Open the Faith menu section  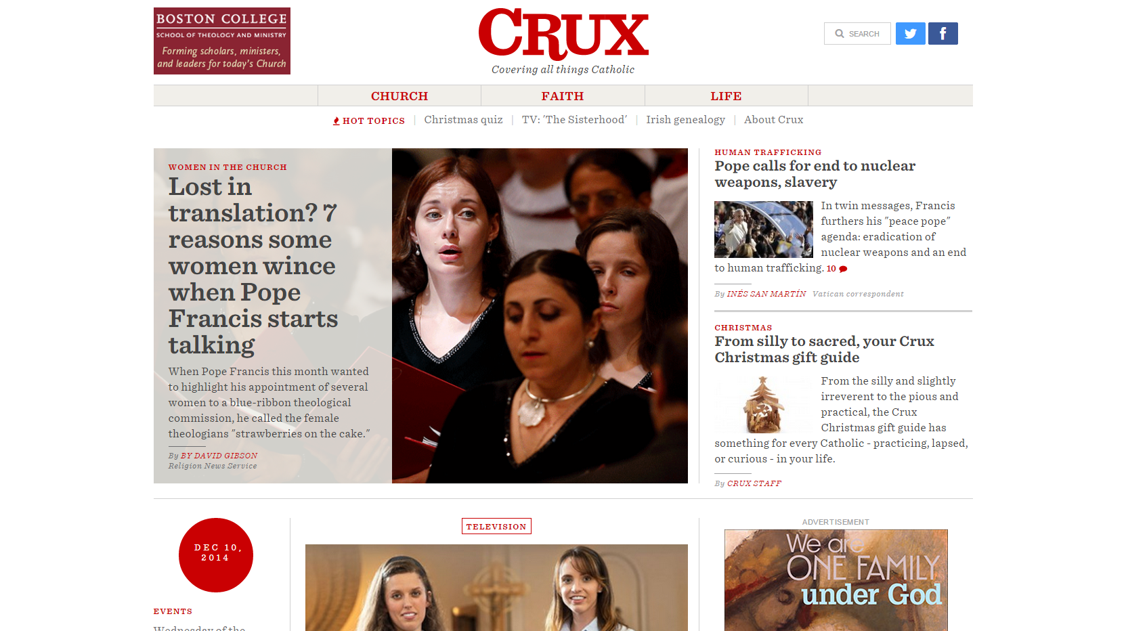[x=563, y=96]
